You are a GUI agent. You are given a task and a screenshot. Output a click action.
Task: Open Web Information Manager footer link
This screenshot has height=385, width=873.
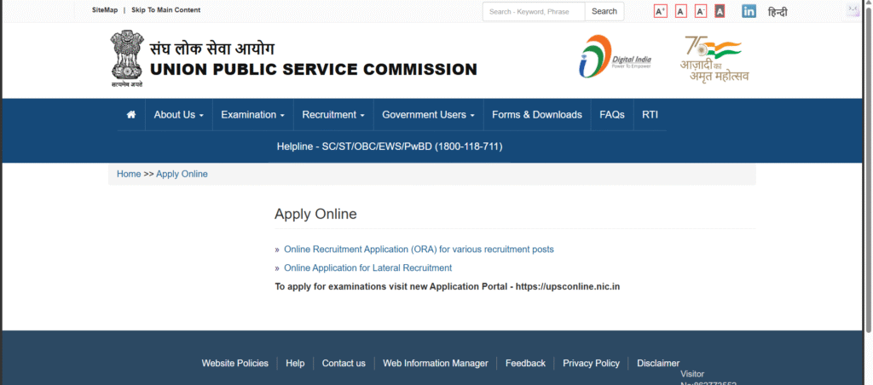click(436, 364)
